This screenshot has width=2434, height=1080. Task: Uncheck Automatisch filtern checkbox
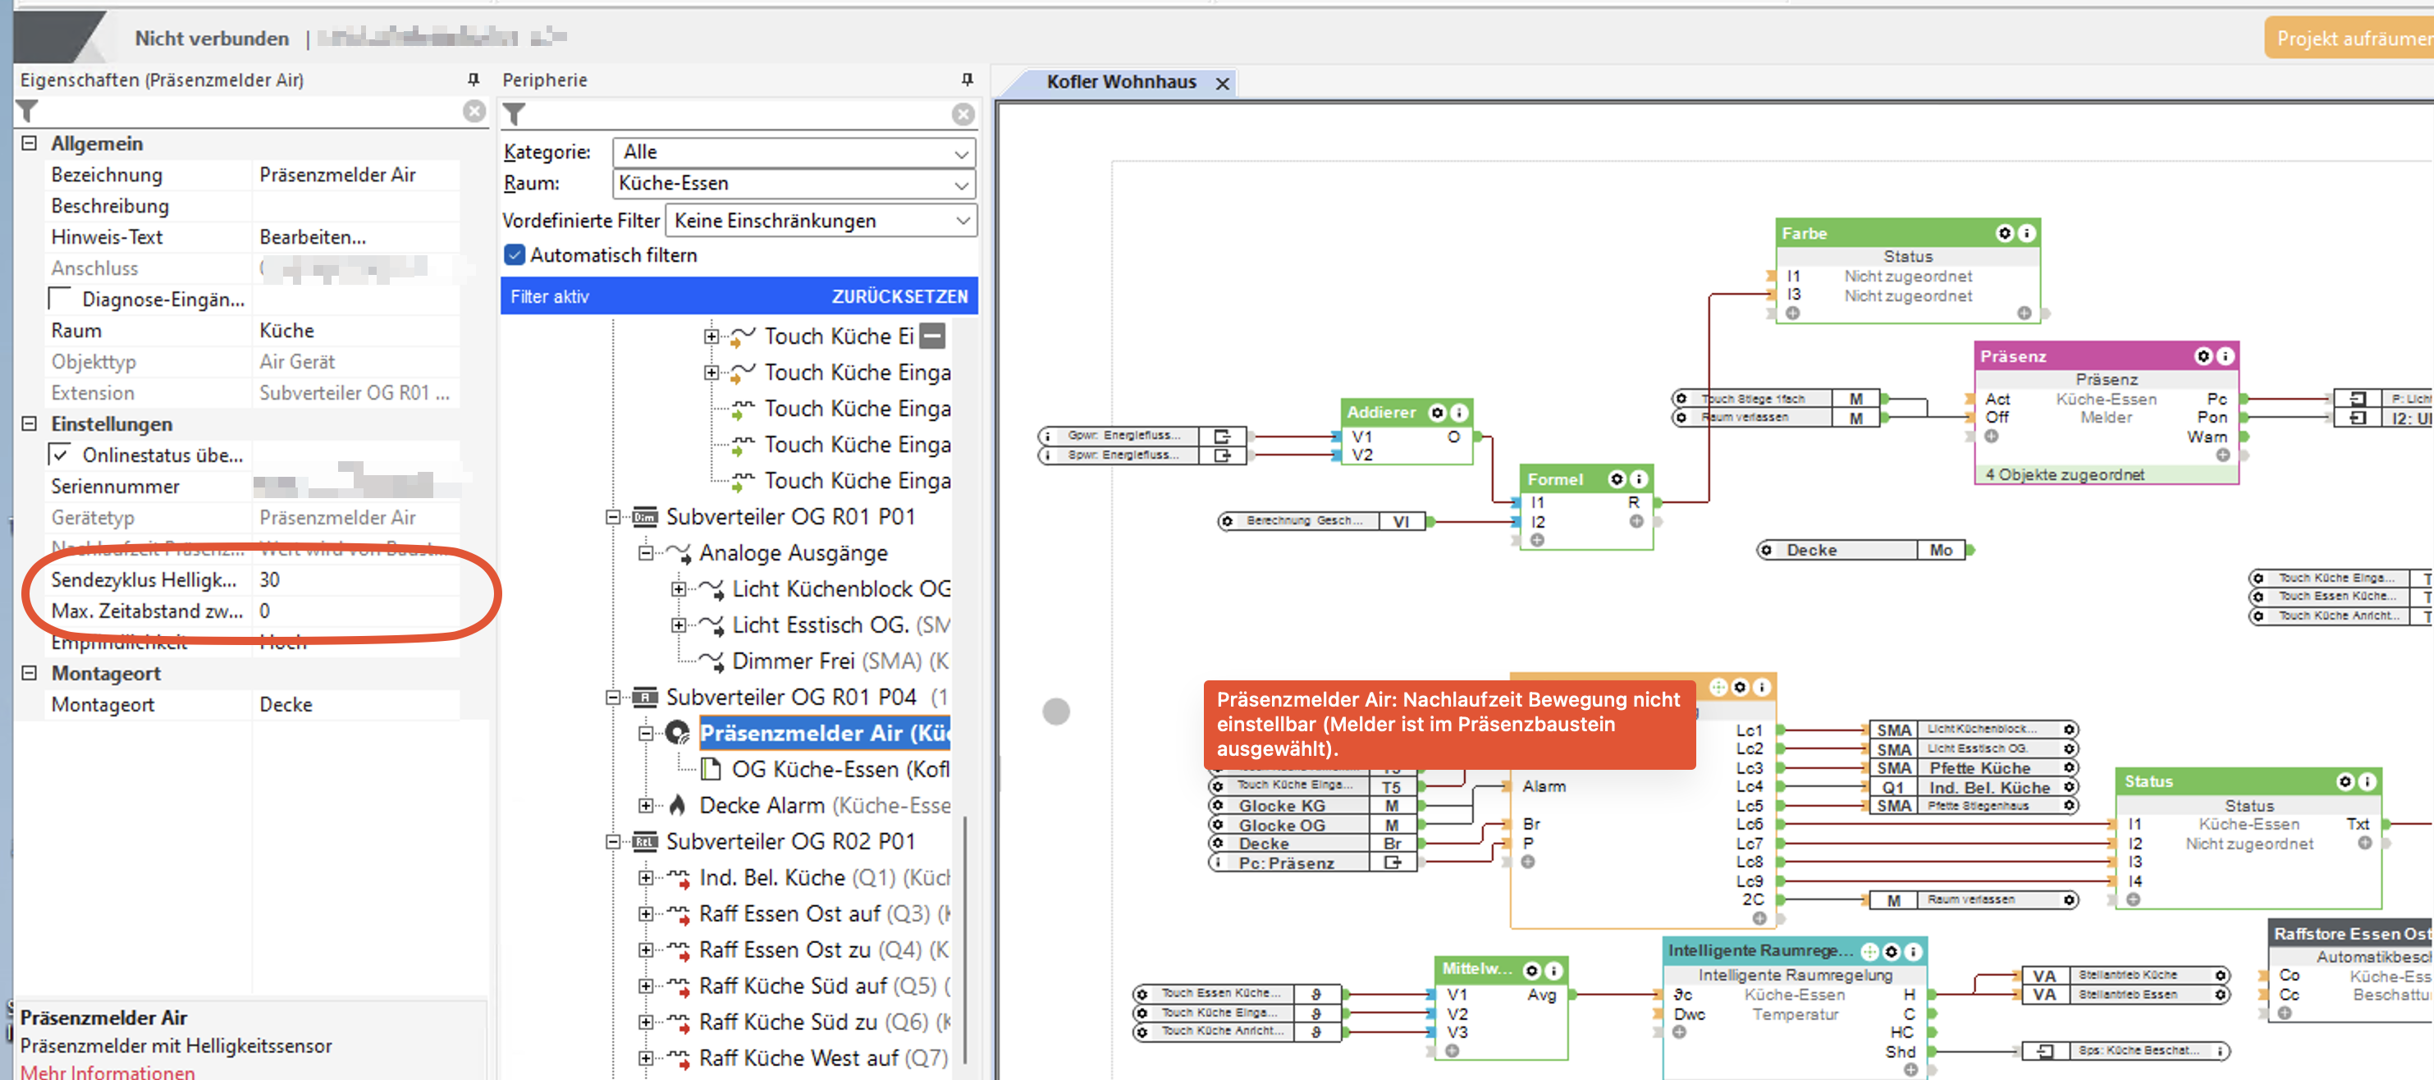pos(515,255)
